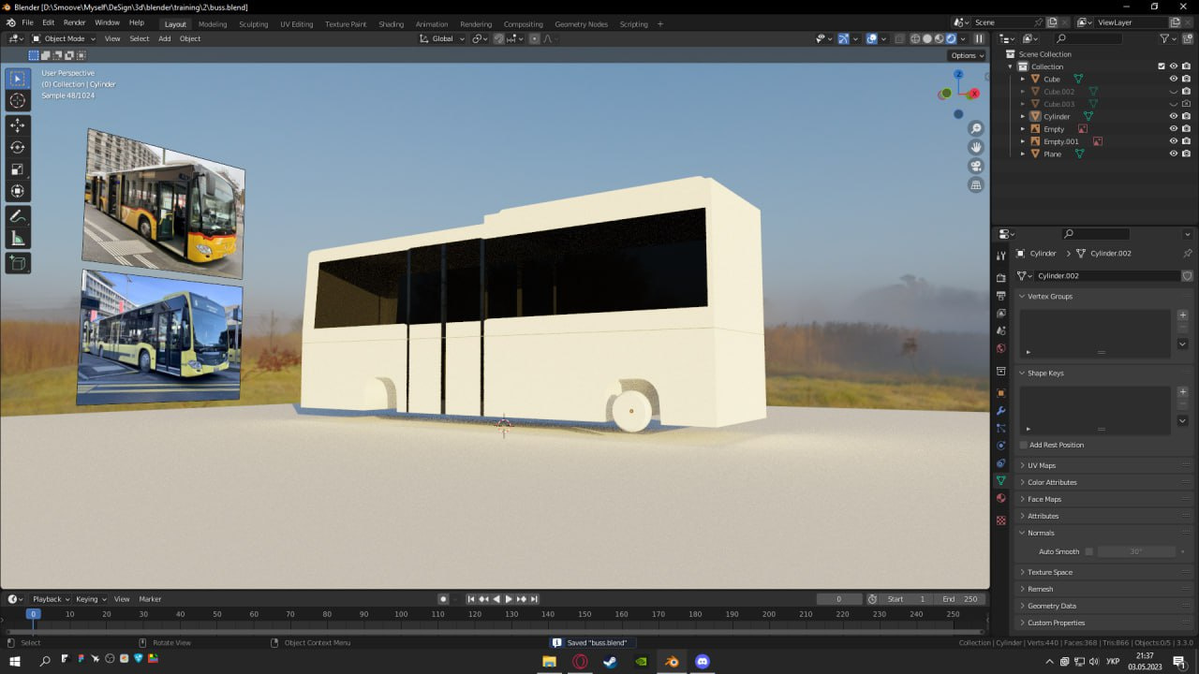
Task: Hide the Cylinder object with eye icon
Action: click(1173, 116)
